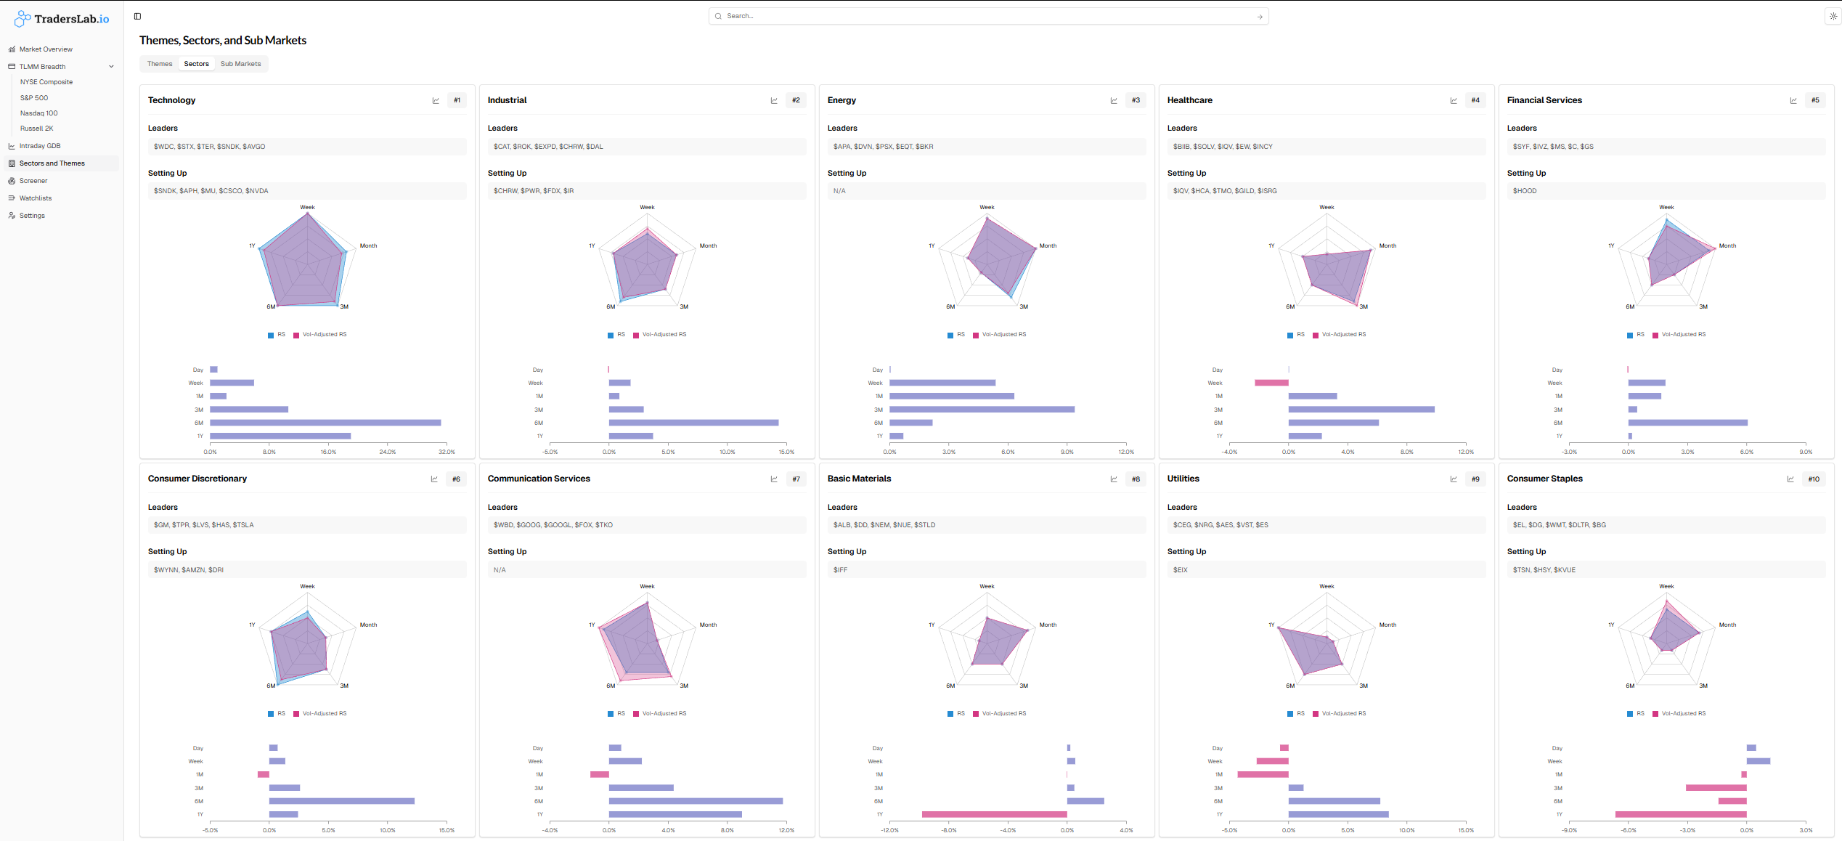Open Watchlists in sidebar

(36, 198)
